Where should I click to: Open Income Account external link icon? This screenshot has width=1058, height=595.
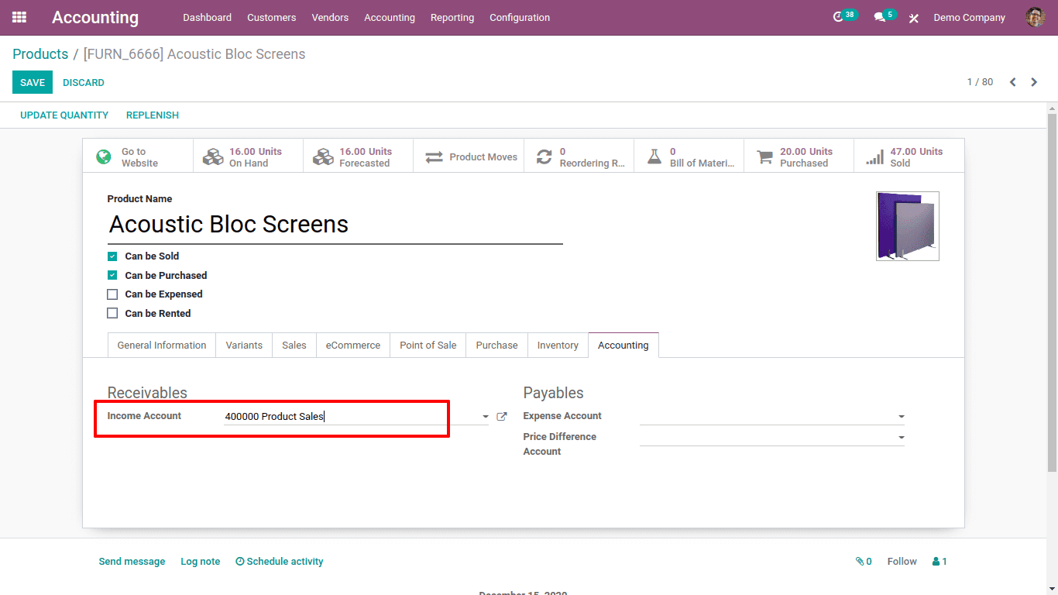tap(502, 417)
